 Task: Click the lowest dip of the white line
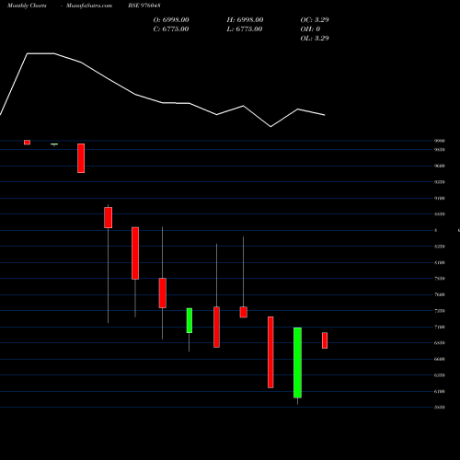270,126
